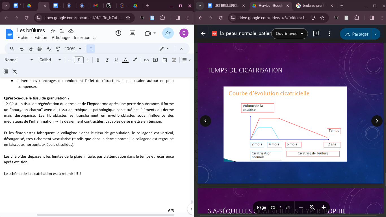
Task: Go back from PDF preview
Action: click(x=203, y=34)
